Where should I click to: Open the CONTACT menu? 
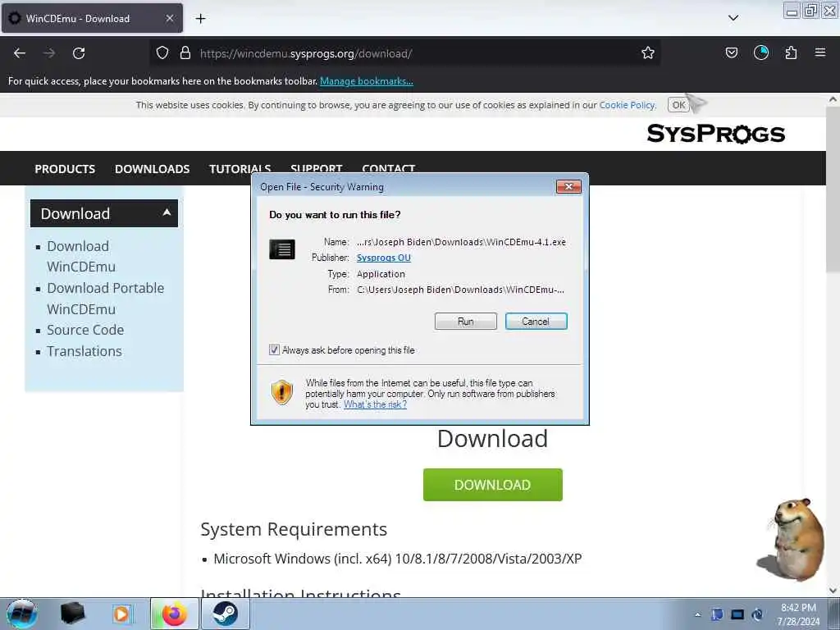coord(388,168)
